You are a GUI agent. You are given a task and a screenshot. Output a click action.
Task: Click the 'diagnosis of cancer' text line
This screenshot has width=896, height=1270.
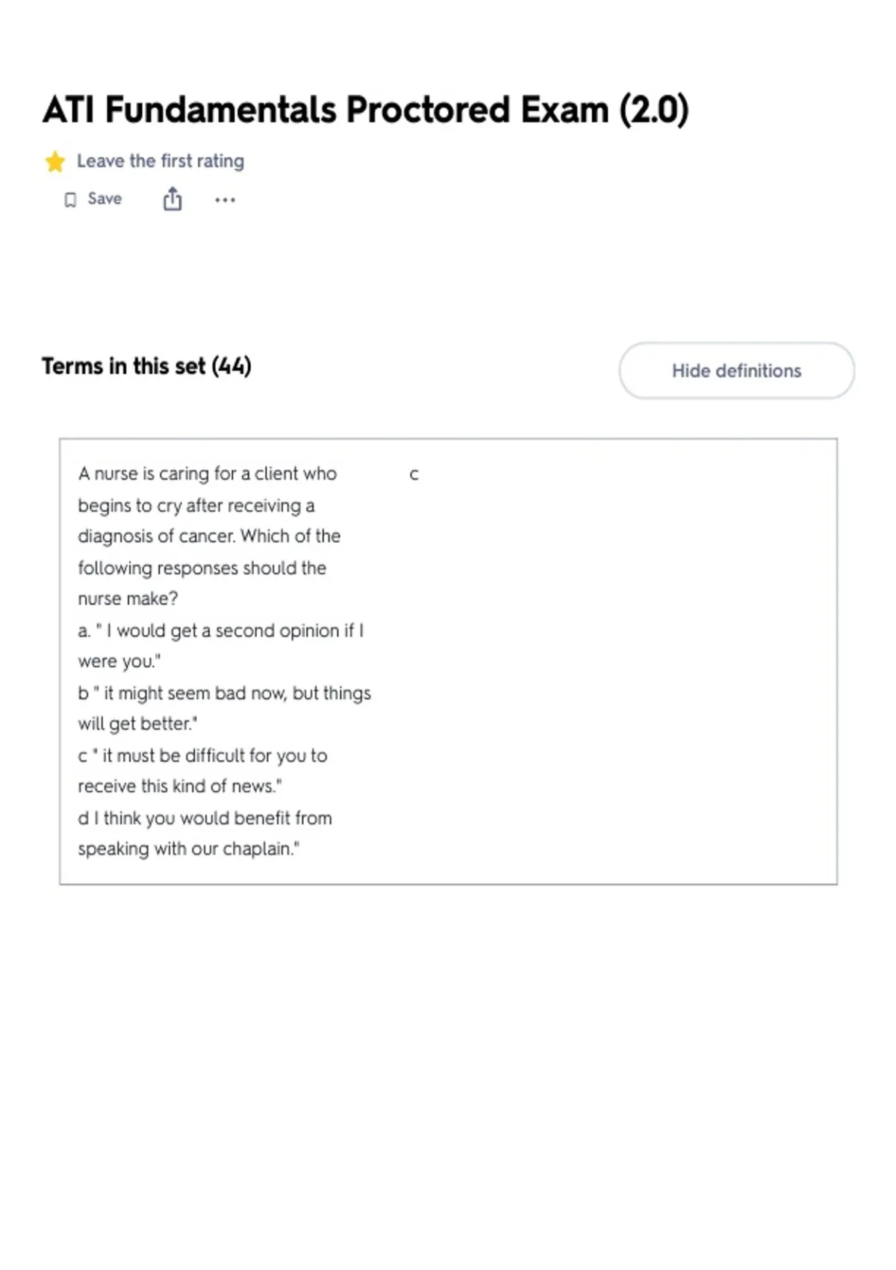209,536
